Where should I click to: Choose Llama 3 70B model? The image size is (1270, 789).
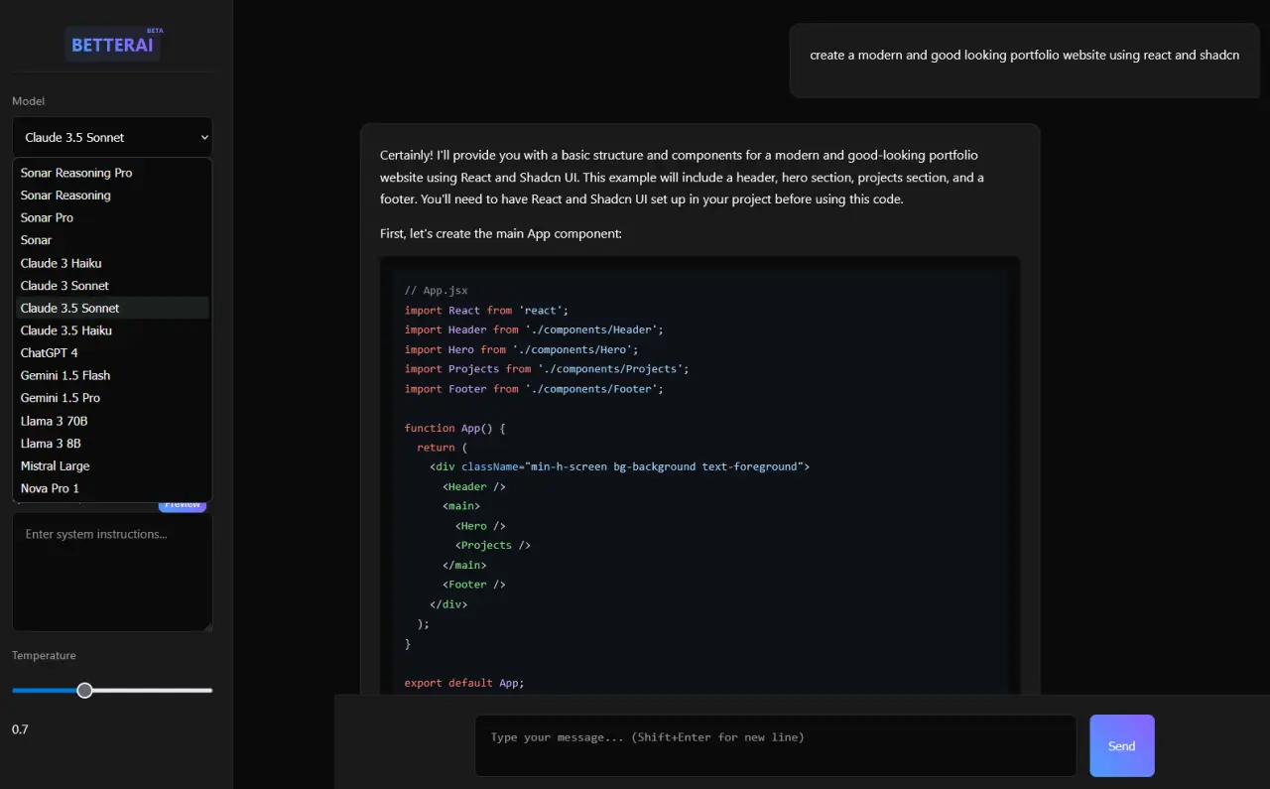click(112, 421)
